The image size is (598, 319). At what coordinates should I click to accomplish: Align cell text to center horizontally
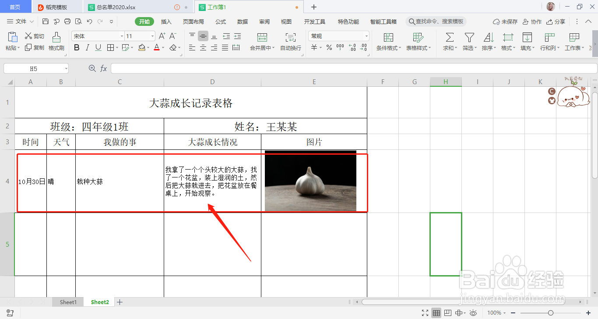click(x=203, y=47)
